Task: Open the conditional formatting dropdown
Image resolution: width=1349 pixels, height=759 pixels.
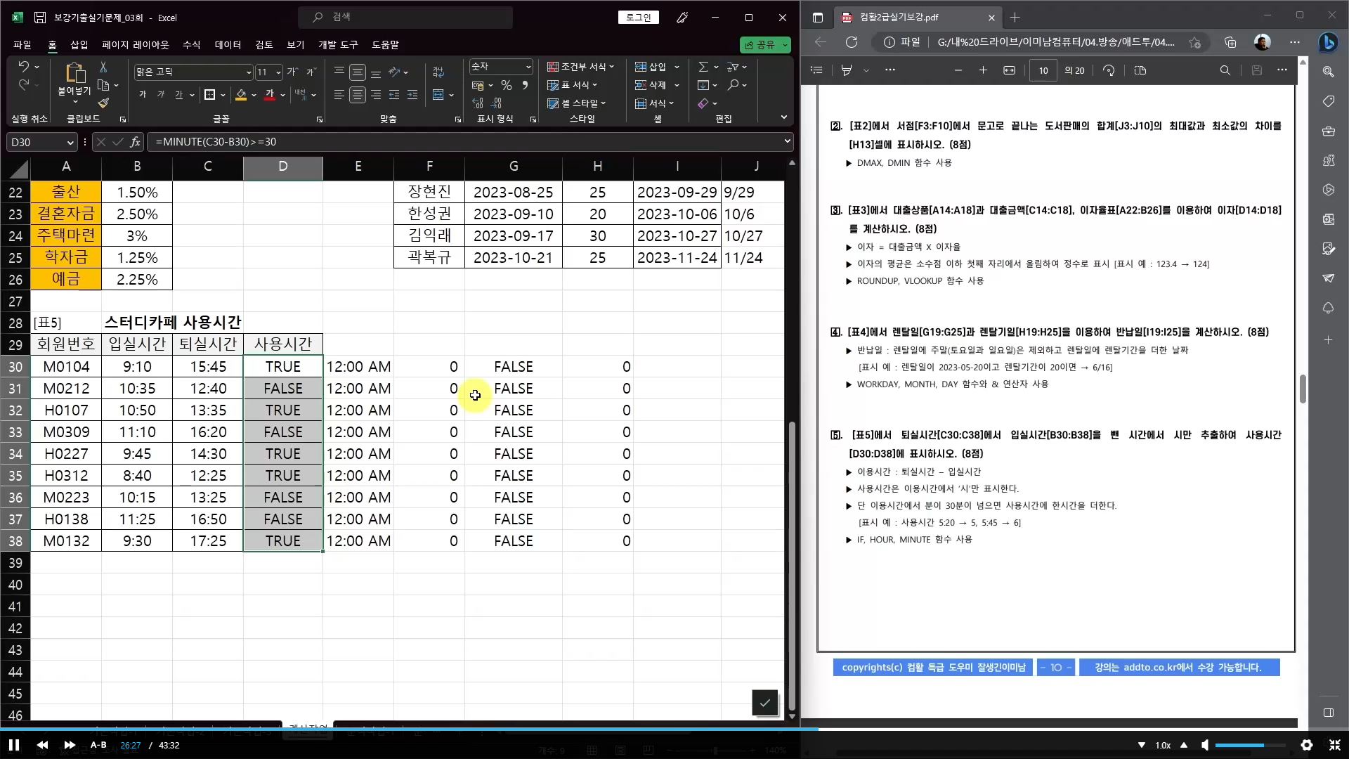Action: (581, 67)
